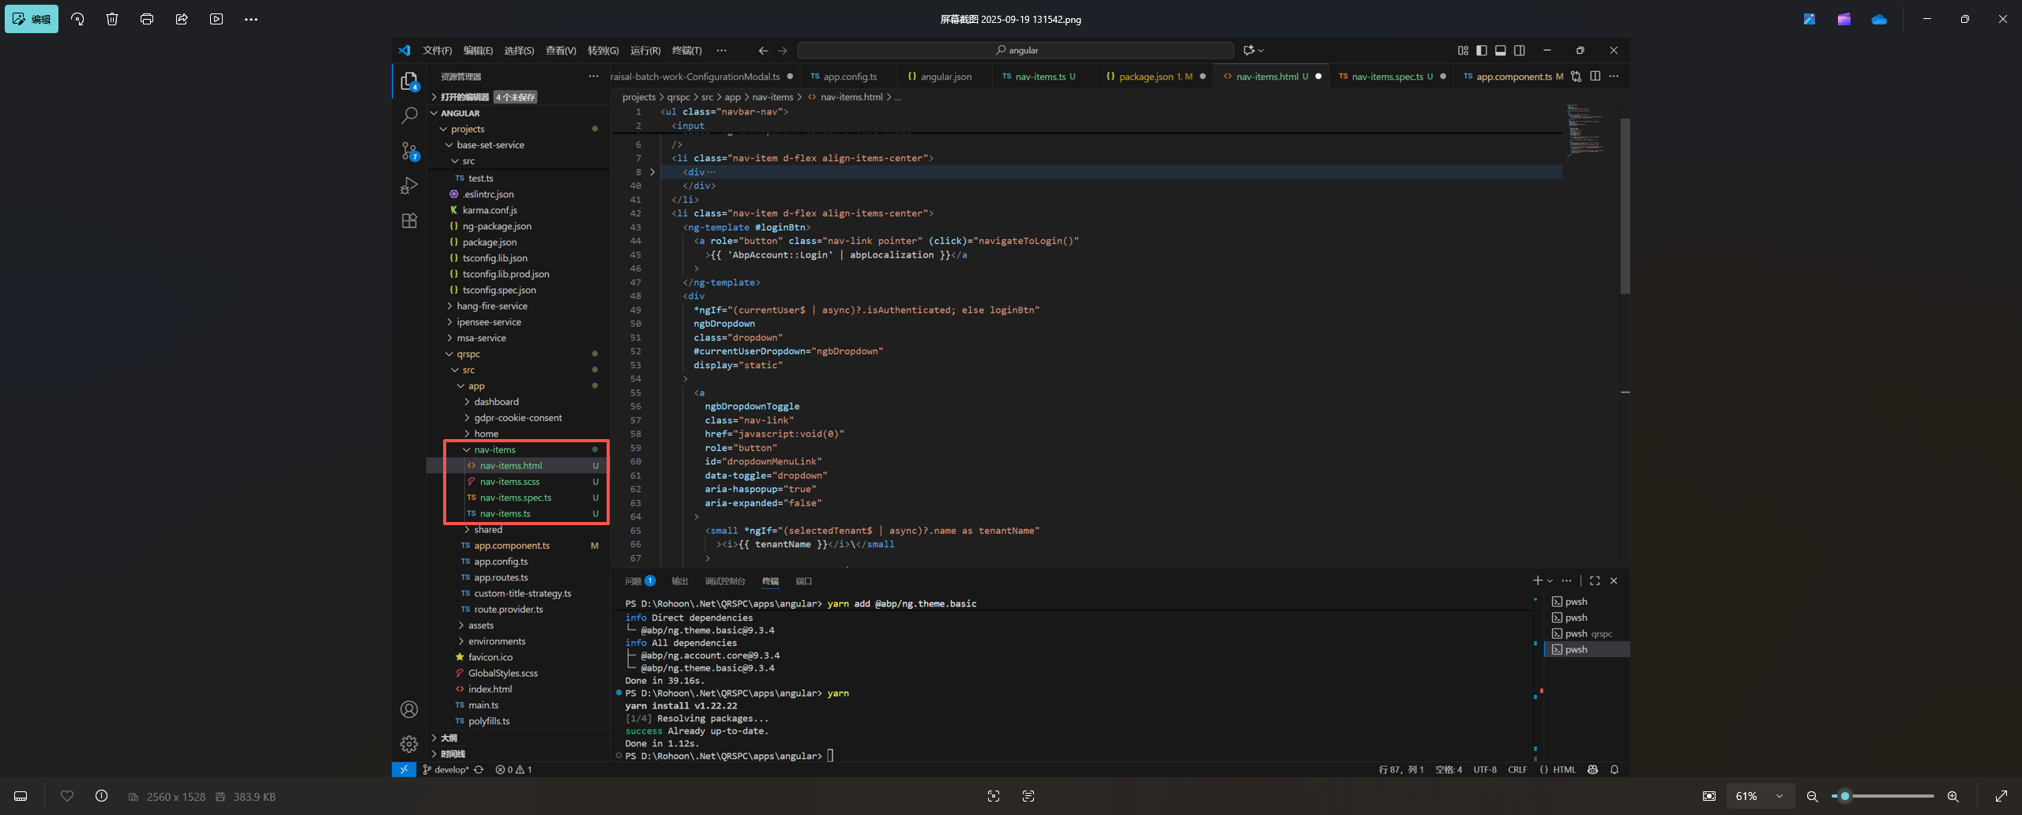Open the Source Control view icon

[409, 150]
